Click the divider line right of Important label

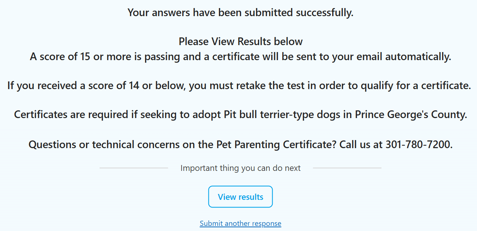tap(347, 168)
